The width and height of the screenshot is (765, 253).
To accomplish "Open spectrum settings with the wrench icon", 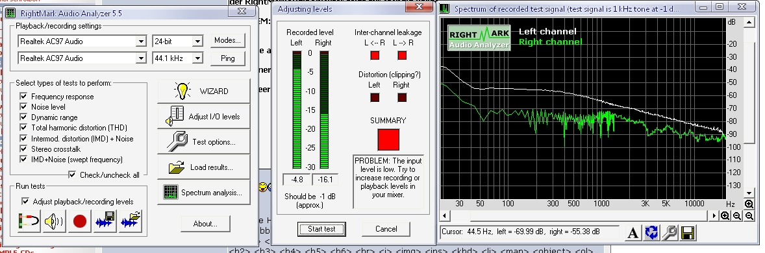I will pyautogui.click(x=670, y=232).
